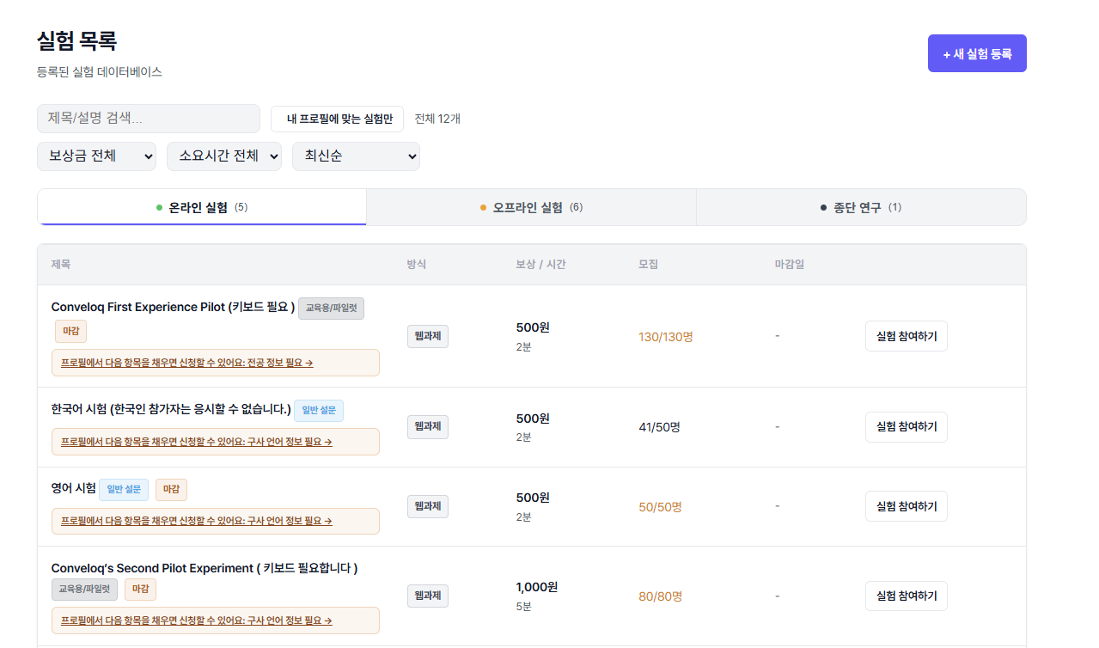Click the 영어 시험 title

point(74,489)
